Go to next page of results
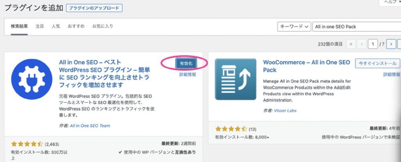This screenshot has width=401, height=162. click(391, 44)
